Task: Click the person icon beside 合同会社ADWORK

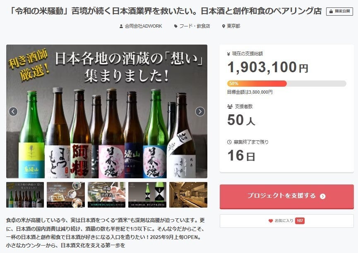Action: [121, 26]
